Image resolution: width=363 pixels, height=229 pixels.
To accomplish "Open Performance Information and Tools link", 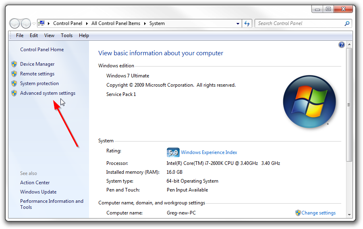I will click(52, 204).
